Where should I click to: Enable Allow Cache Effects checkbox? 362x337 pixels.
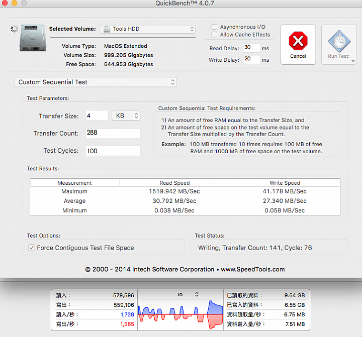click(x=214, y=35)
